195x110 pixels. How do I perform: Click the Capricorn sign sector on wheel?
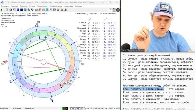pyautogui.click(x=32, y=88)
